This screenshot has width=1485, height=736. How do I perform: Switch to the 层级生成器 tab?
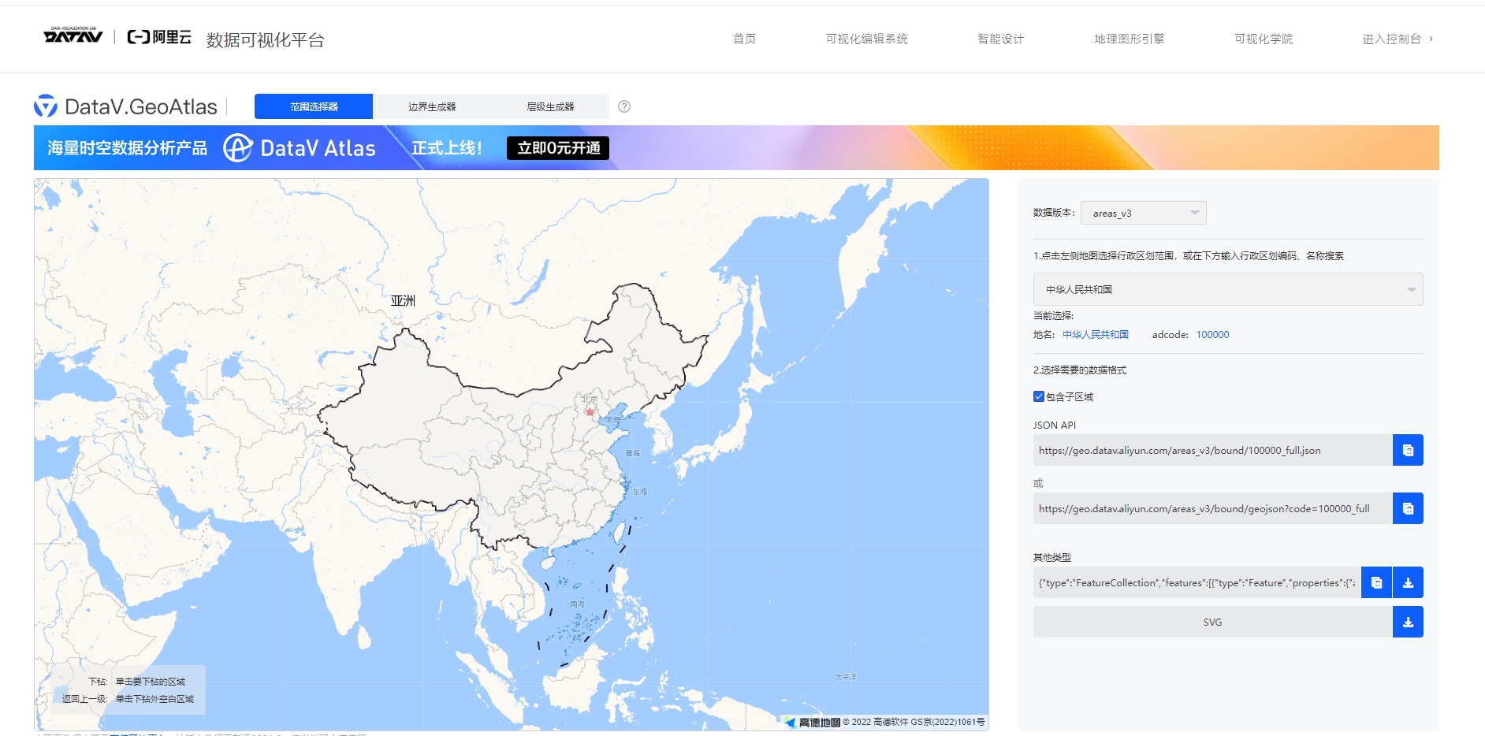pyautogui.click(x=550, y=106)
